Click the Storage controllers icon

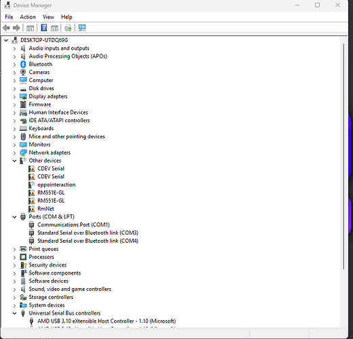click(x=23, y=297)
